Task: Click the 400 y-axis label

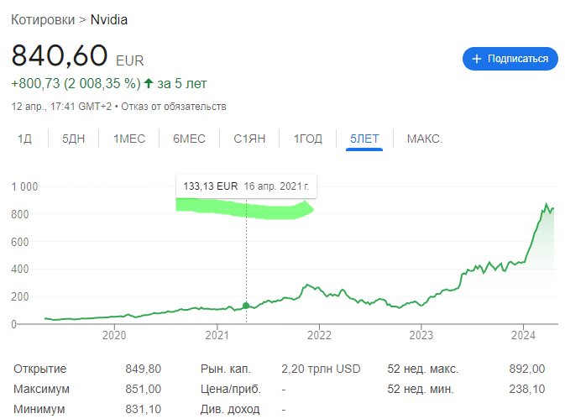Action: [20, 270]
